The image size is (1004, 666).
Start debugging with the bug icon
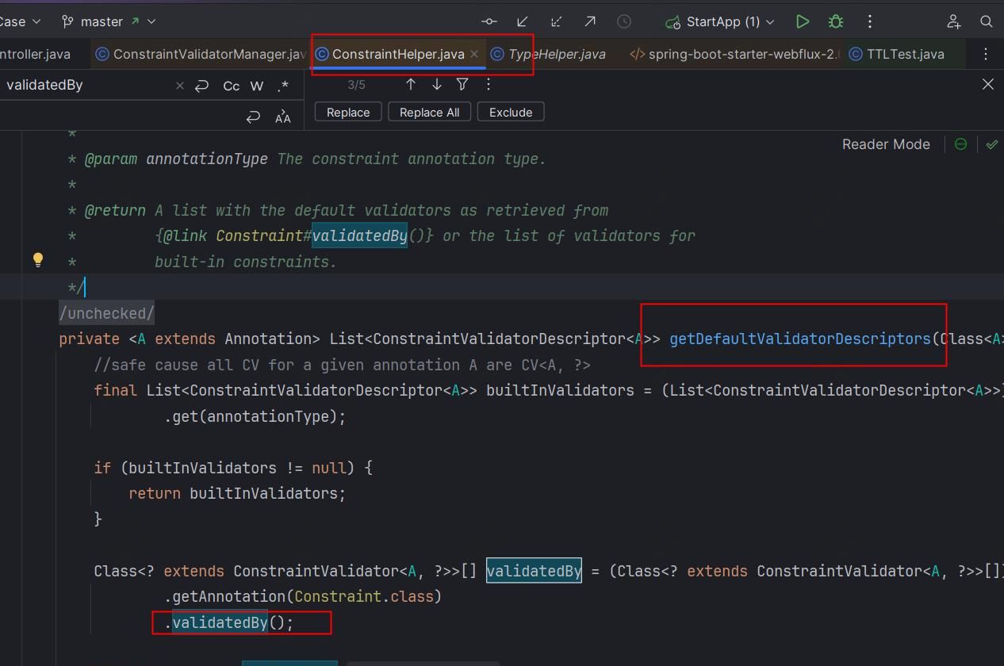coord(836,21)
